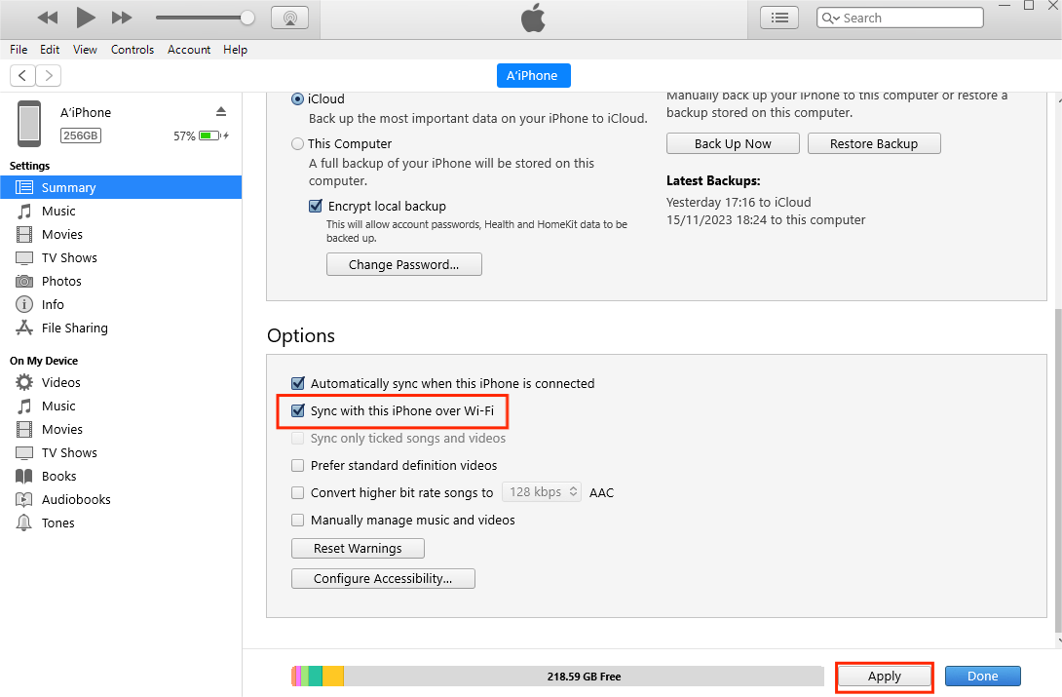Open Music under On My Device
Viewport: 1062px width, 697px height.
tap(58, 406)
